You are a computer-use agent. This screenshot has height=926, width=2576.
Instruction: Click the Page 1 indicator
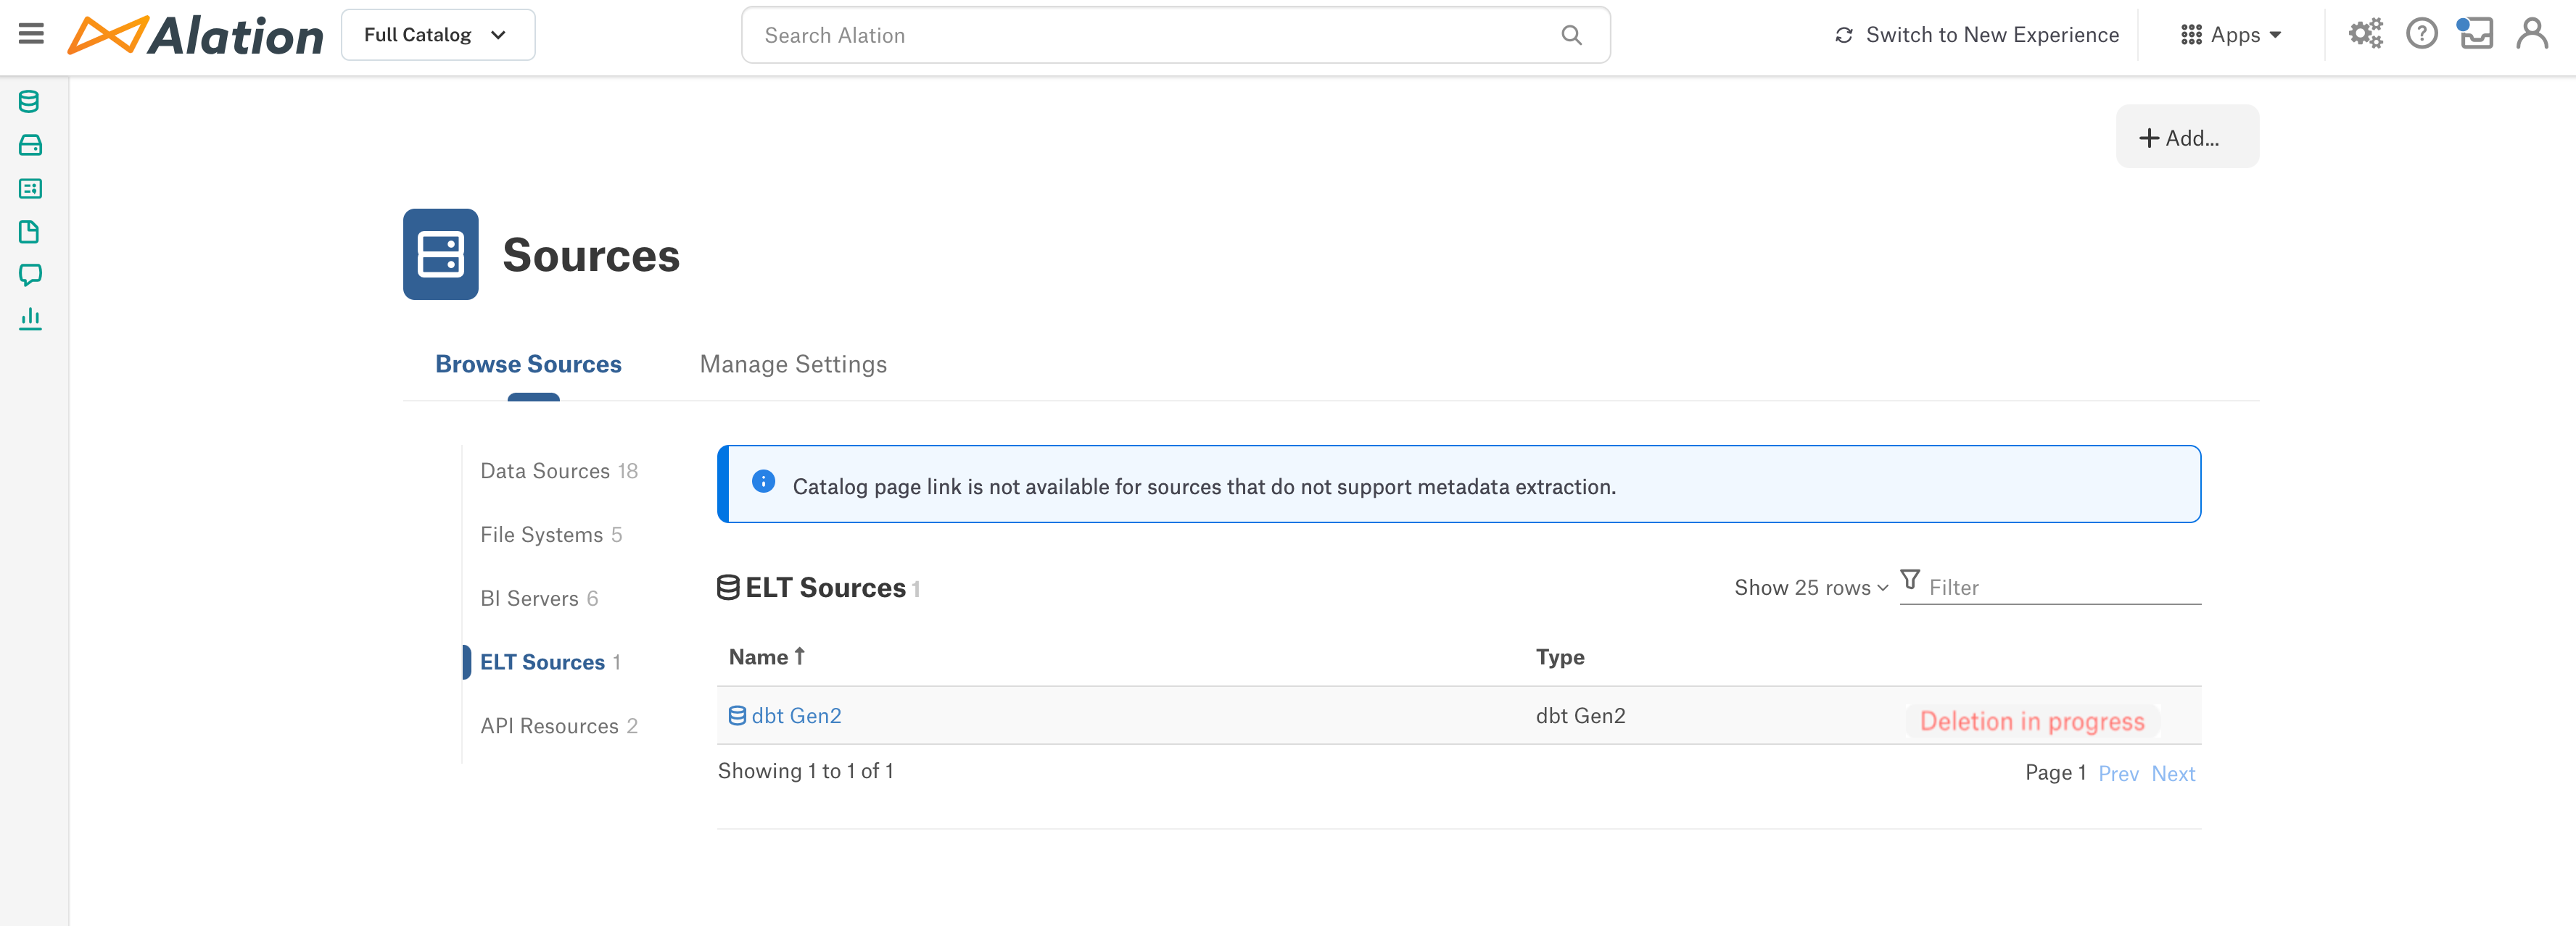(x=2055, y=772)
